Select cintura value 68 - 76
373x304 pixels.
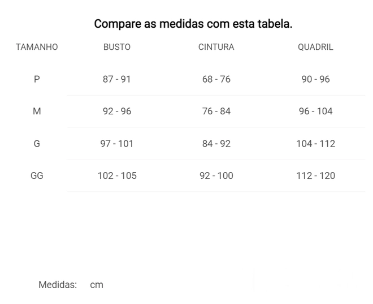click(216, 79)
